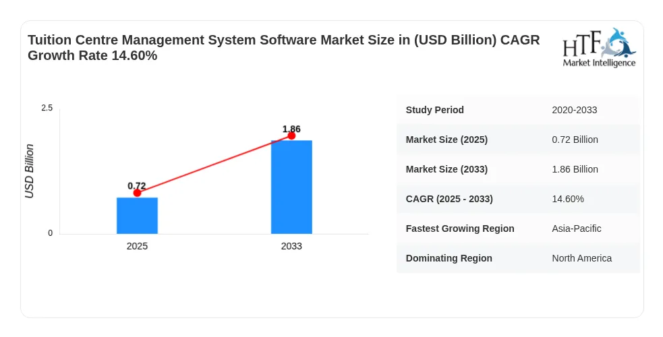Screen dimensions: 663x337
Task: Click the 2025 x-axis label
Action: [137, 246]
